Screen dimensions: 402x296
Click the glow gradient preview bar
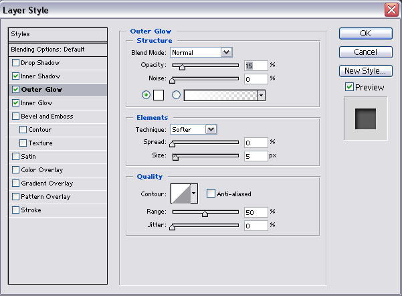221,95
